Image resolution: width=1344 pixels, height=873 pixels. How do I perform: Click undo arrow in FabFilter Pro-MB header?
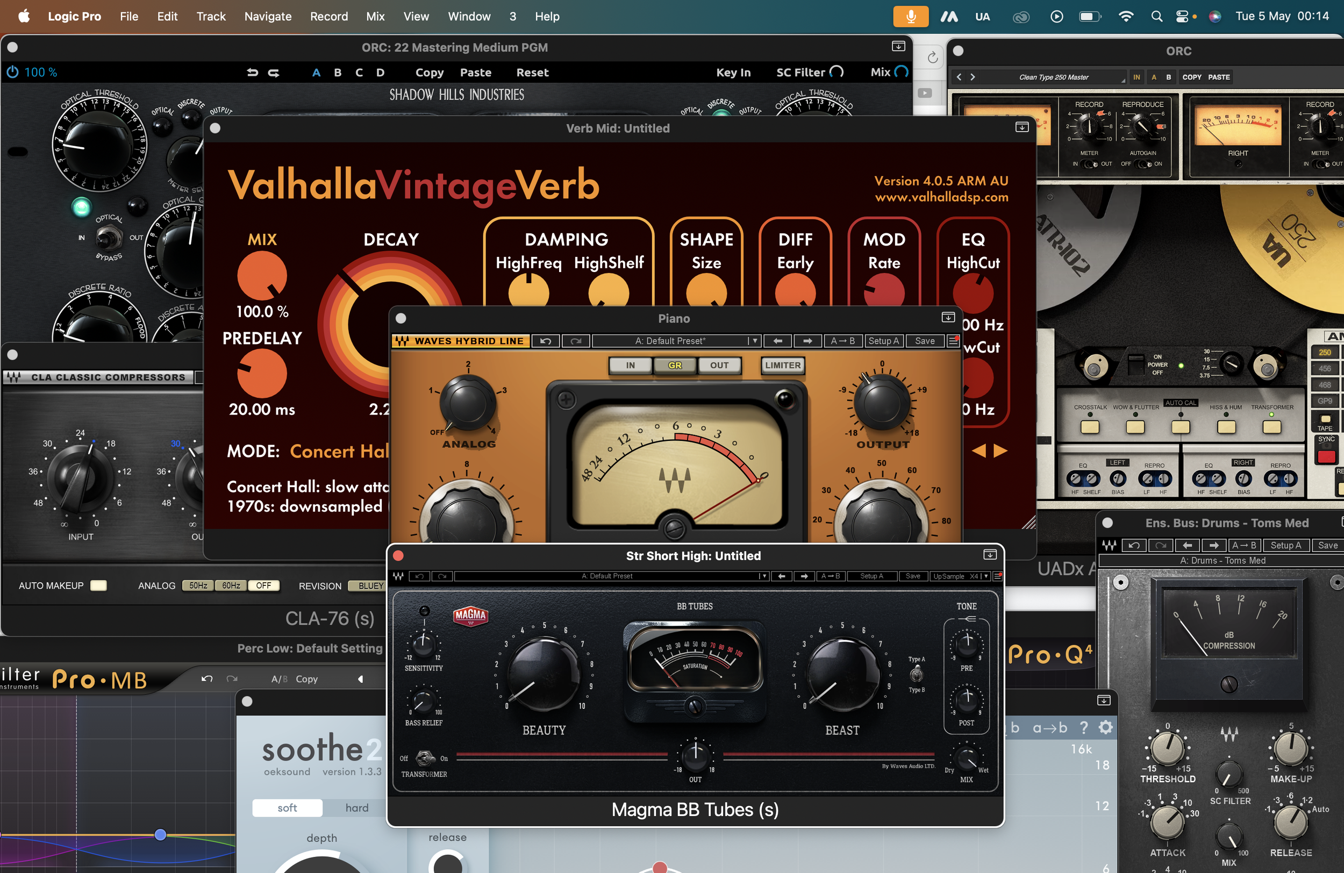206,679
